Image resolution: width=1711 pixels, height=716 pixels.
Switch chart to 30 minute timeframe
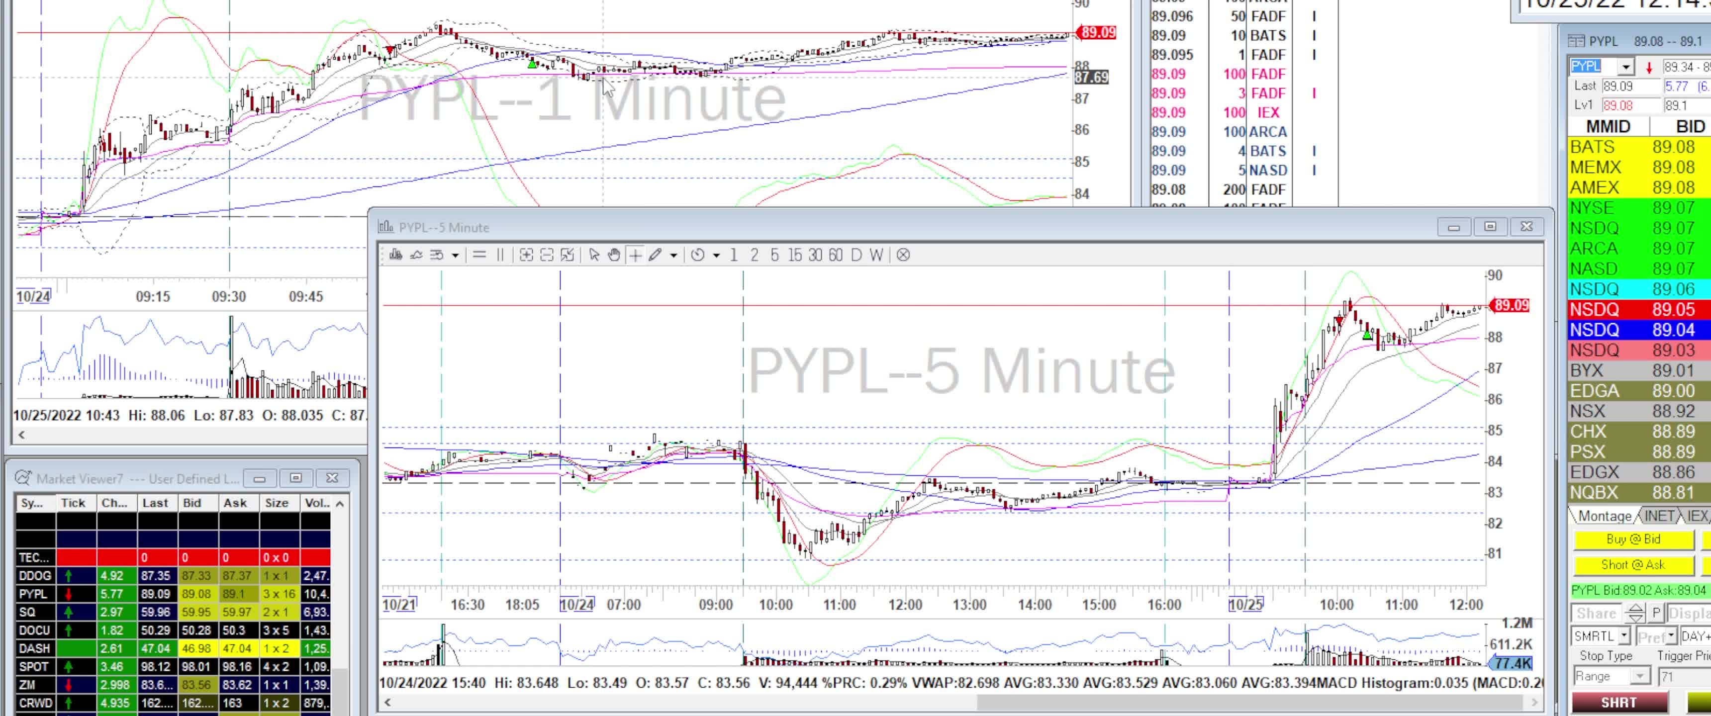coord(816,255)
